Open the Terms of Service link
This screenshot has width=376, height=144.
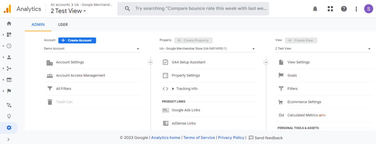click(x=199, y=138)
